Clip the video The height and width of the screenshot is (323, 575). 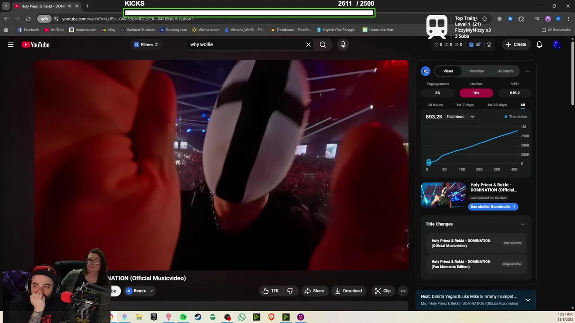pyautogui.click(x=383, y=291)
